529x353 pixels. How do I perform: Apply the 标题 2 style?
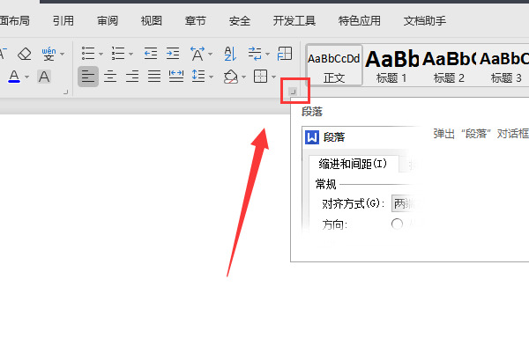tap(449, 66)
